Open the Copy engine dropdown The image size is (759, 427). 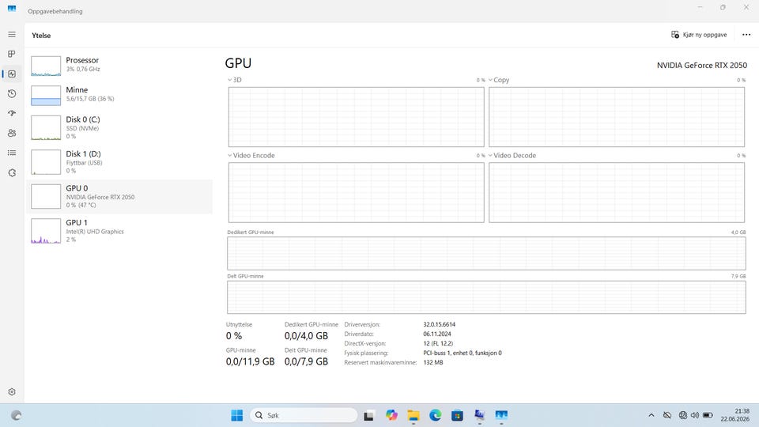pos(499,80)
